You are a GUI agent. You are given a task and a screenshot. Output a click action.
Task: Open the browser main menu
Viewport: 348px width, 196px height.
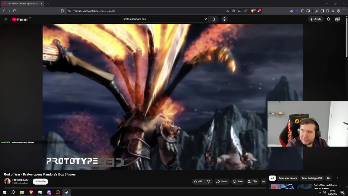344,11
